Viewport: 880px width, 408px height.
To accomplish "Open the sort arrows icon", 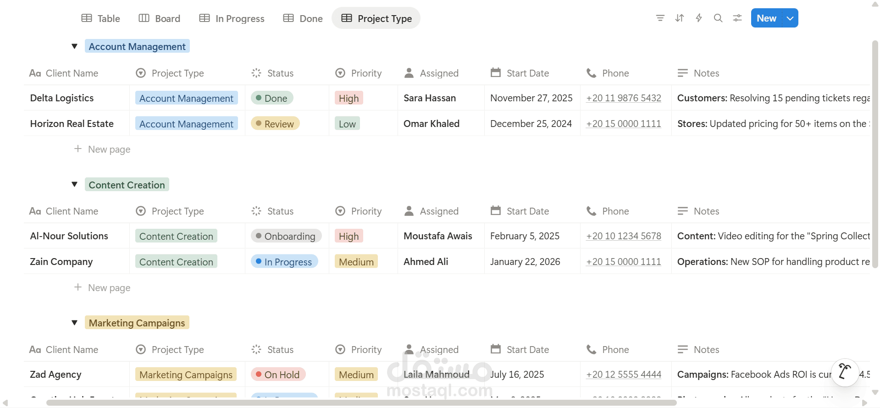I will point(680,18).
